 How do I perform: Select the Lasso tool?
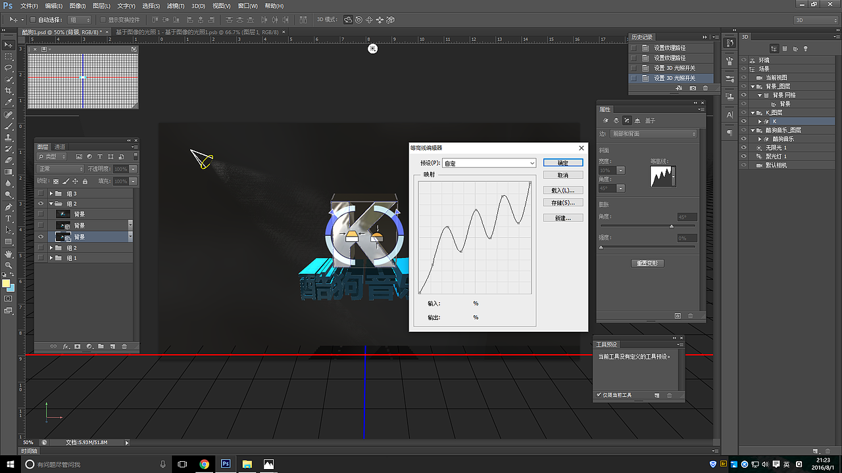point(9,68)
